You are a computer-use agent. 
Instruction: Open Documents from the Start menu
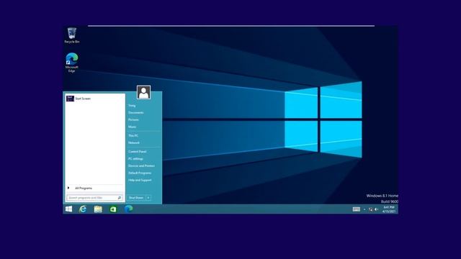click(x=136, y=113)
